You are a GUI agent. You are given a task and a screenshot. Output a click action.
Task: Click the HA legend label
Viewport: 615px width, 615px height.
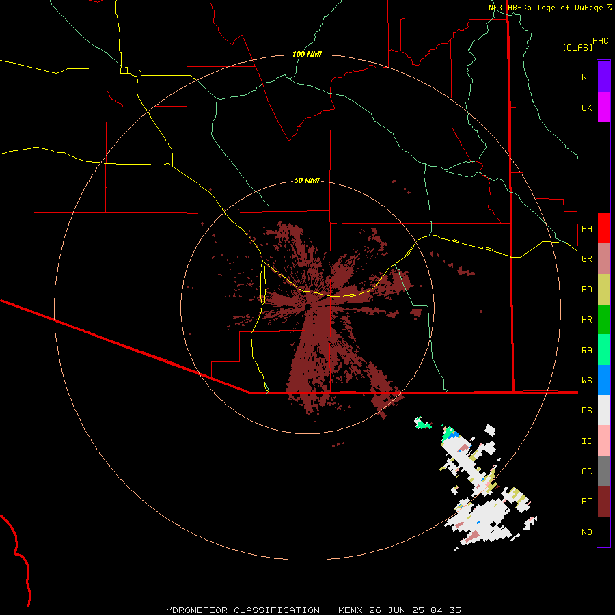click(x=586, y=228)
